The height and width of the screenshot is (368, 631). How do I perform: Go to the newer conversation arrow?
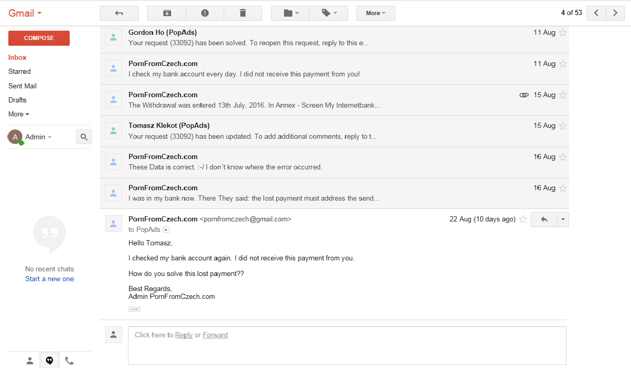pos(596,13)
